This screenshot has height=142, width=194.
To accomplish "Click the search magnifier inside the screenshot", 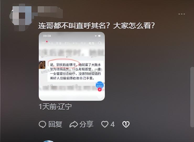I will 100,43.
